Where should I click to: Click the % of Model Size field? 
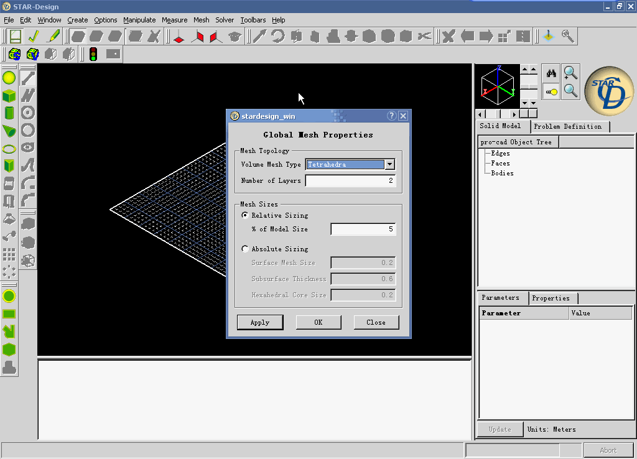click(x=363, y=229)
